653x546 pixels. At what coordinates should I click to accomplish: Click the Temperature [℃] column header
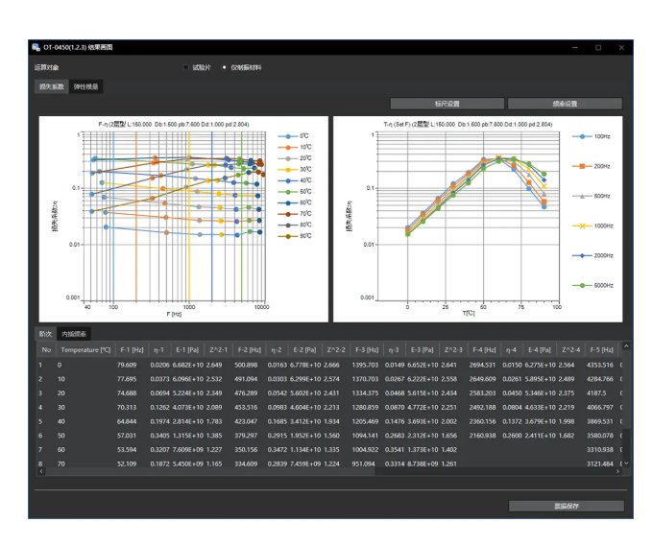pyautogui.click(x=85, y=350)
